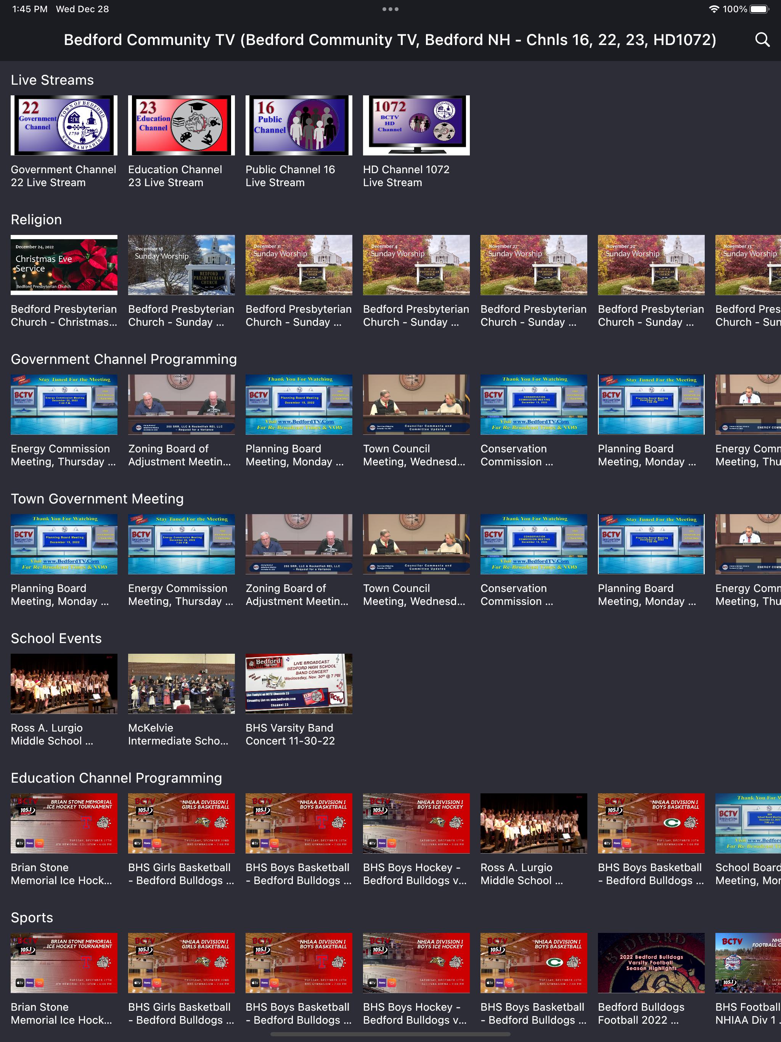Viewport: 781px width, 1042px height.
Task: Open the BHS Football NHIAA Div 1 thumbnail
Action: click(748, 963)
